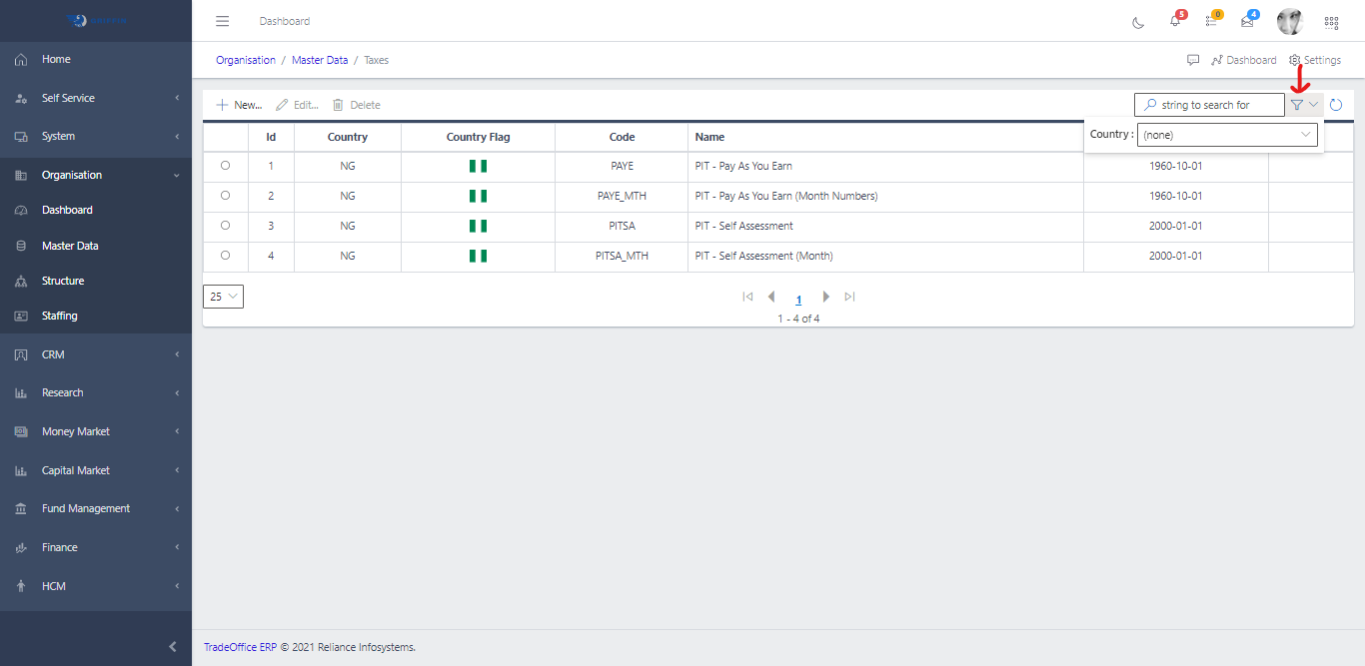Screen dimensions: 1365x666
Task: Click the Organisation breadcrumb link
Action: (246, 60)
